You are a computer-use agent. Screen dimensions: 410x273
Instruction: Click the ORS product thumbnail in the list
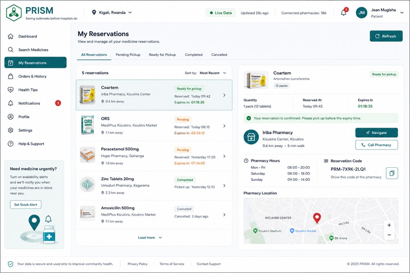pyautogui.click(x=87, y=126)
